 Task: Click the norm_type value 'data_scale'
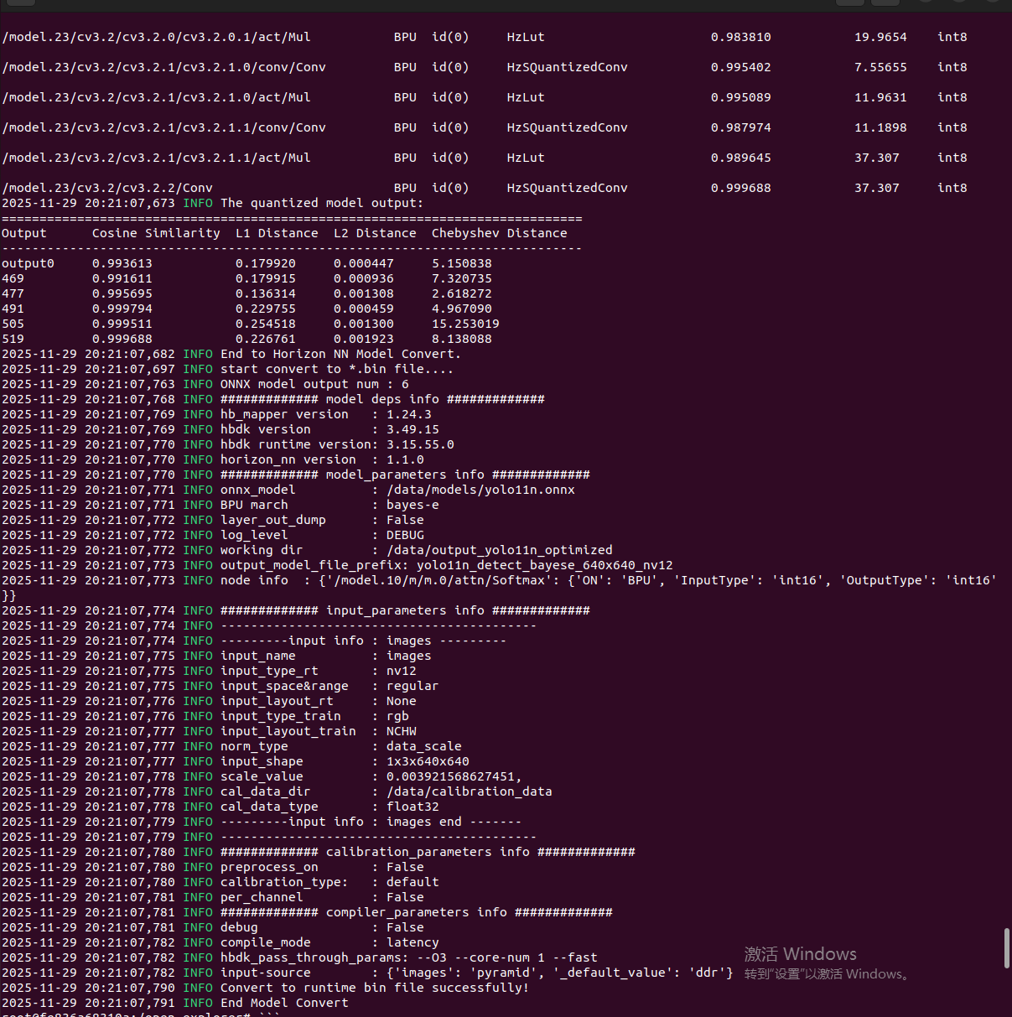[x=424, y=746]
